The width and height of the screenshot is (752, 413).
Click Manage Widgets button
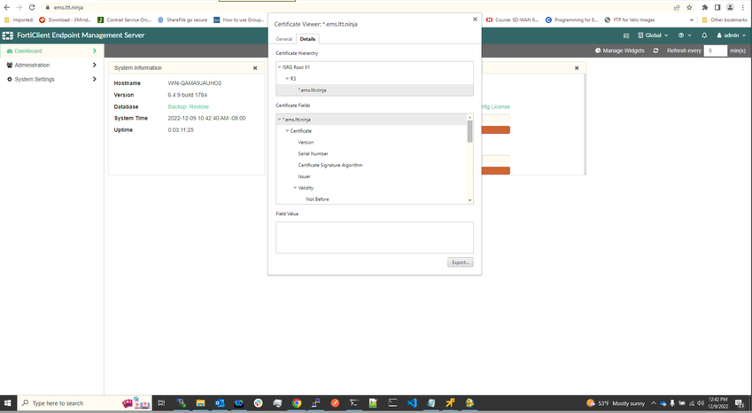620,51
